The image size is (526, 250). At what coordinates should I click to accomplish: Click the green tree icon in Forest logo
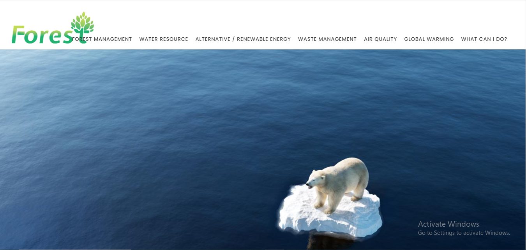(x=82, y=23)
